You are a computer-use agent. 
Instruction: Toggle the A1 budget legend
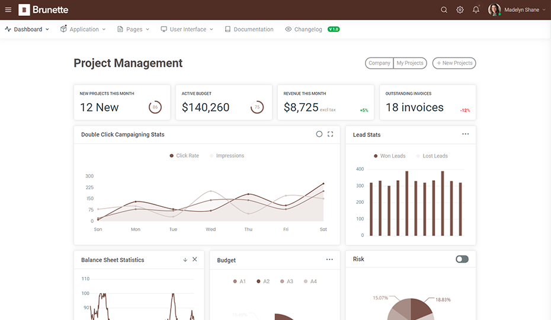[239, 281]
